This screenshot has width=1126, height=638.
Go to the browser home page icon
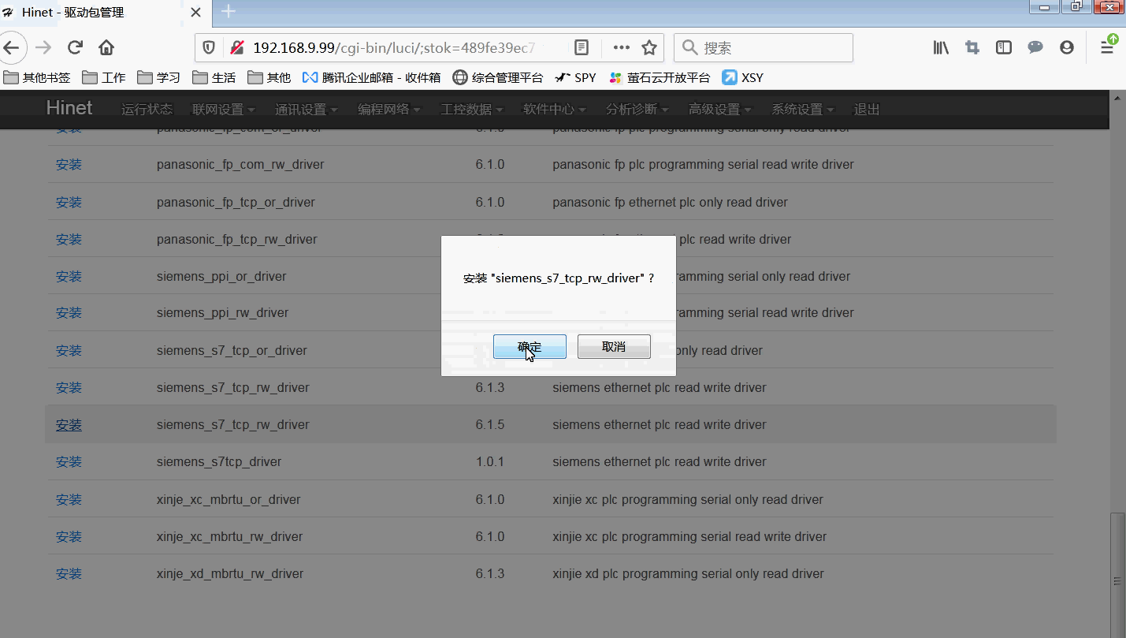coord(106,48)
